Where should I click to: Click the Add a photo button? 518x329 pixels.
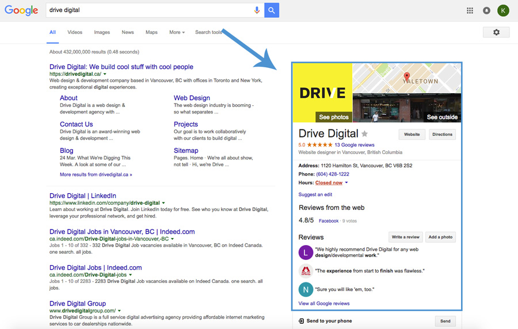(x=440, y=237)
